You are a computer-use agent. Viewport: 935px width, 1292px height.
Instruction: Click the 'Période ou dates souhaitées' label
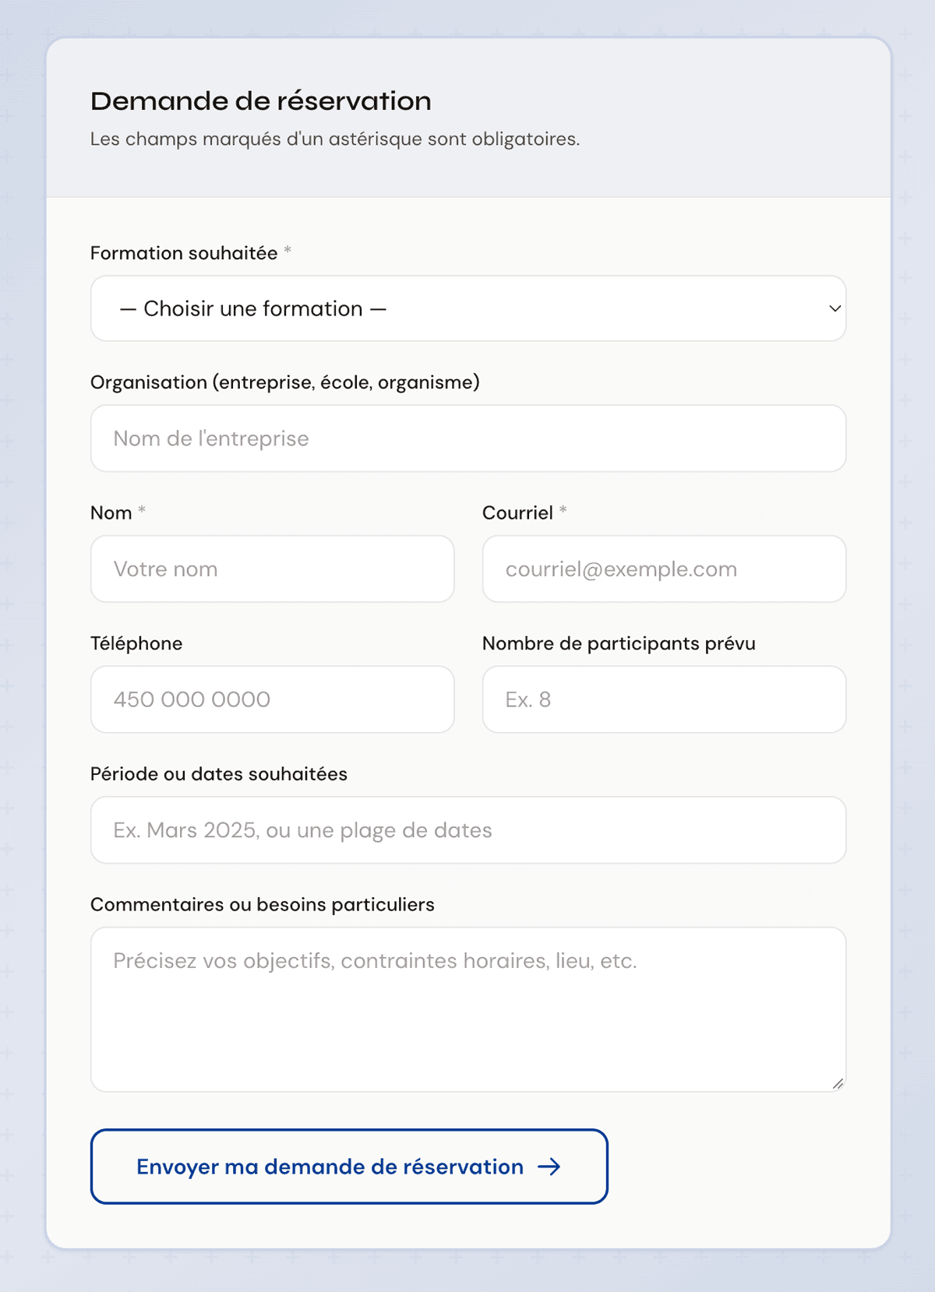click(x=219, y=774)
